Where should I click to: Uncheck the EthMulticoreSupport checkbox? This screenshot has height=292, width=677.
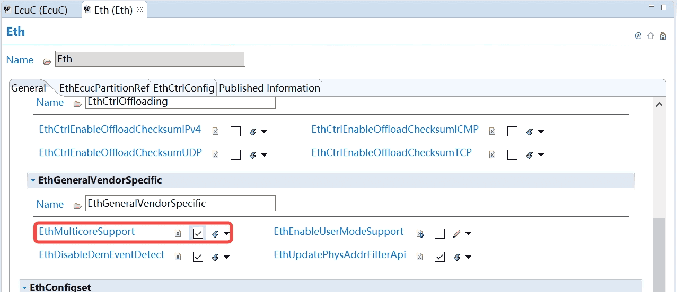pos(198,234)
